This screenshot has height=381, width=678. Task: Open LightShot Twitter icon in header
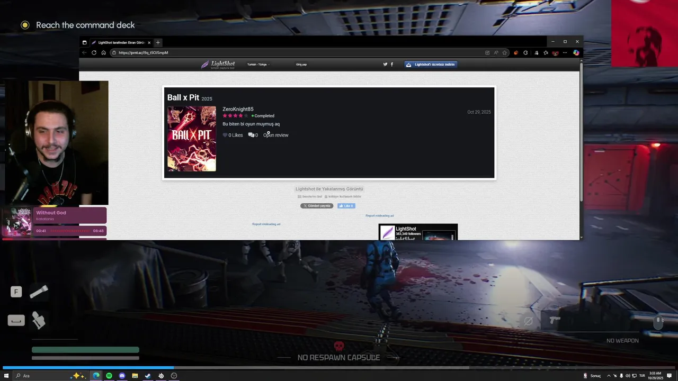[x=385, y=65]
